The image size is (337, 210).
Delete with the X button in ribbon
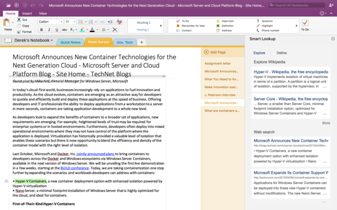115,30
